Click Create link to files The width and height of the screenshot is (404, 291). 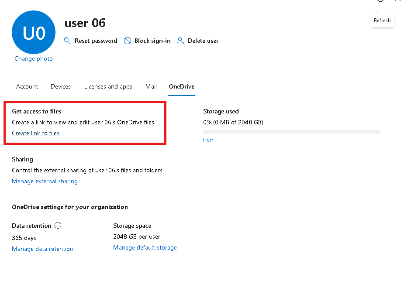pos(35,133)
